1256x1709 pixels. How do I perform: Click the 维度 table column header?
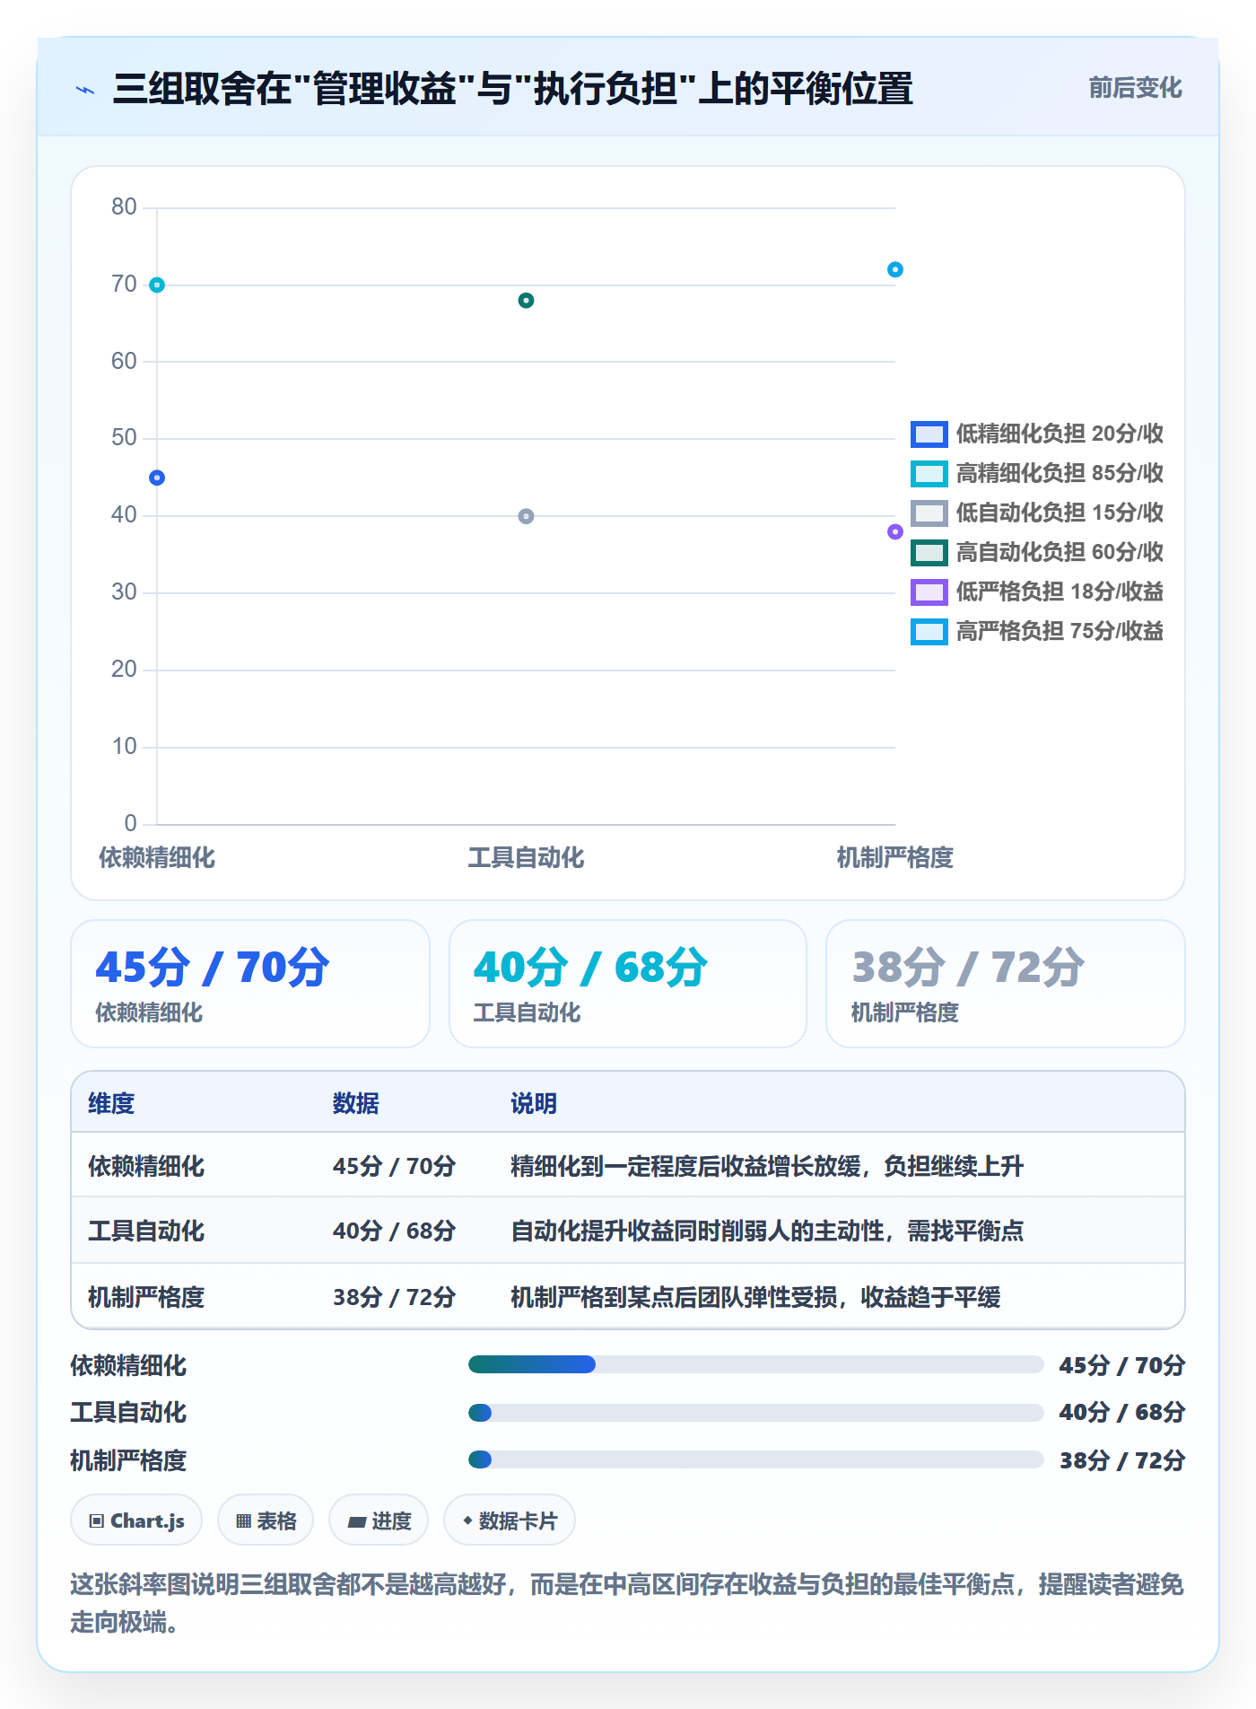point(111,1103)
